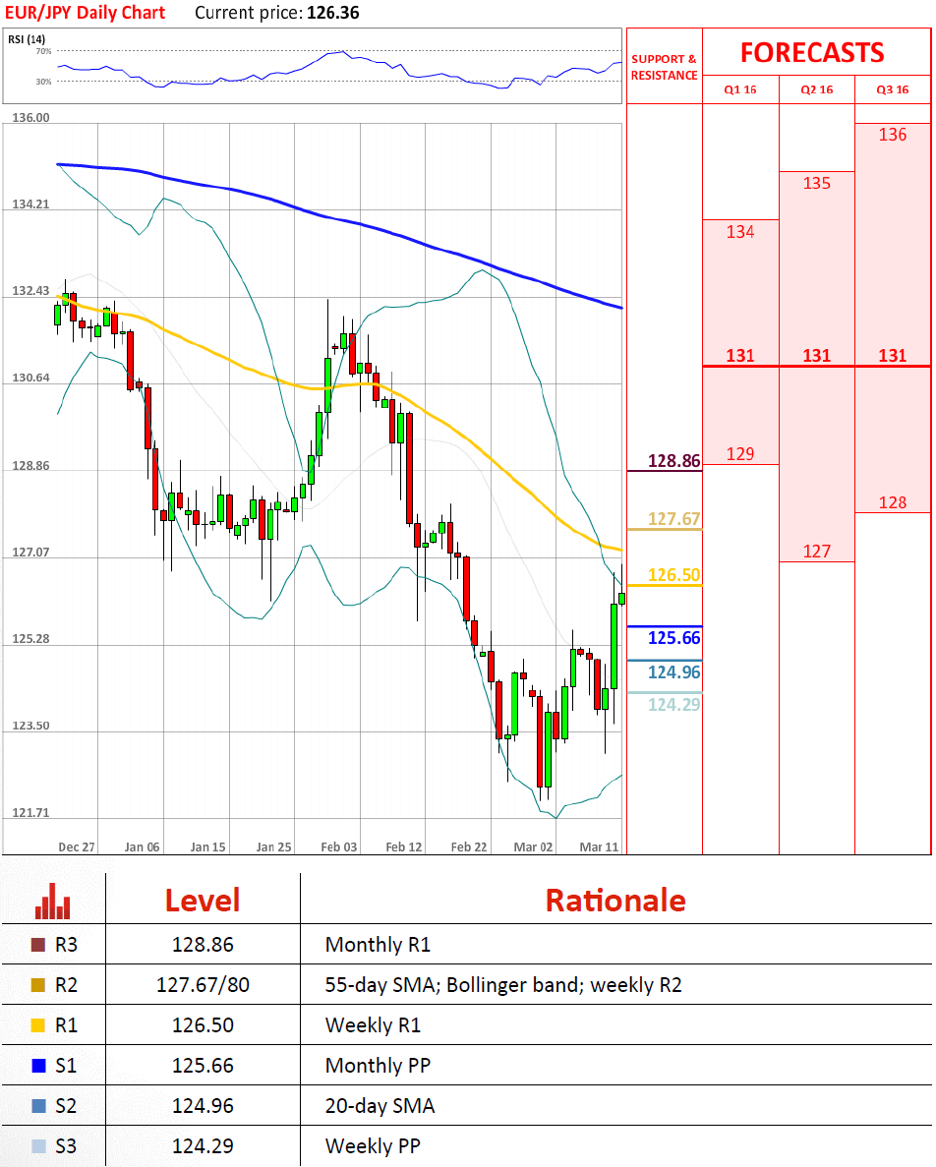
Task: Click the 125.66 support level on chart sidebar
Action: click(x=674, y=638)
